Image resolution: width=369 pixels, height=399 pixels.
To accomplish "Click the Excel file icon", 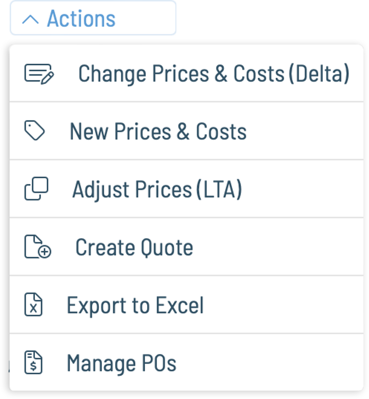I will coord(33,304).
